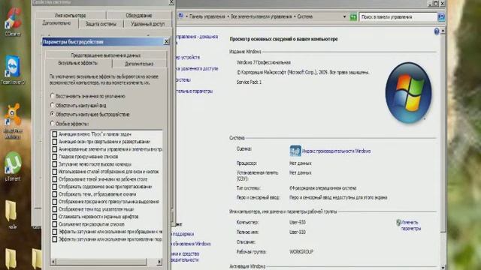Switch to Имя компьютера tab
481x270 pixels.
(x=70, y=15)
